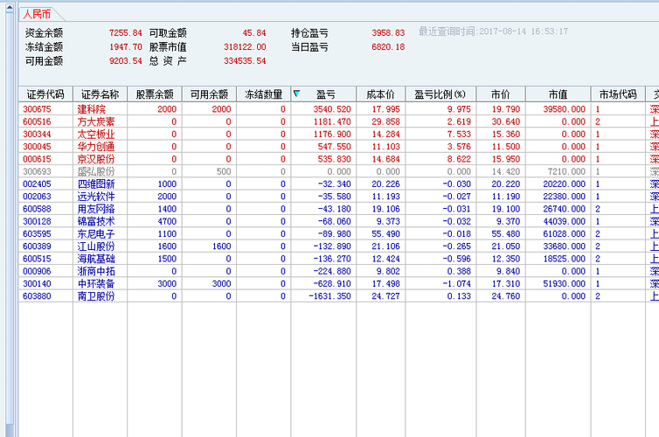The height and width of the screenshot is (437, 659).
Task: Click market value 61028.000
Action: tap(564, 234)
